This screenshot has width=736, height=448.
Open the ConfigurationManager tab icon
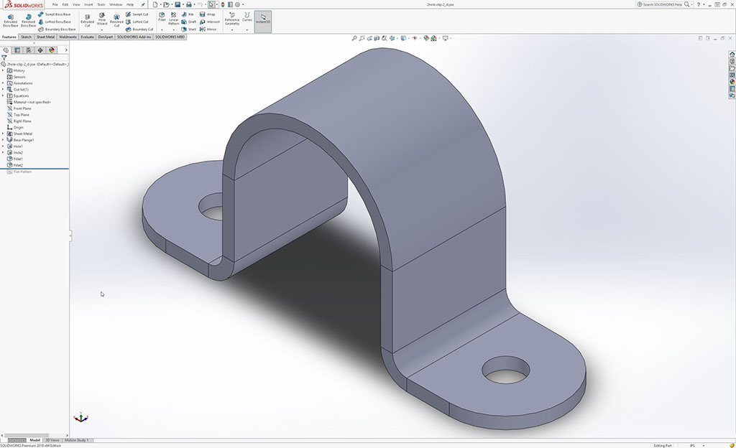click(29, 50)
